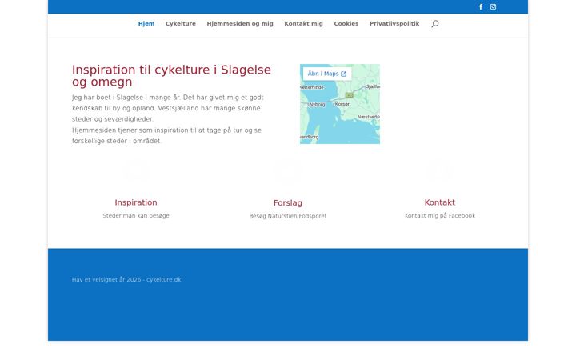Go to the Hjem menu item

tap(146, 23)
